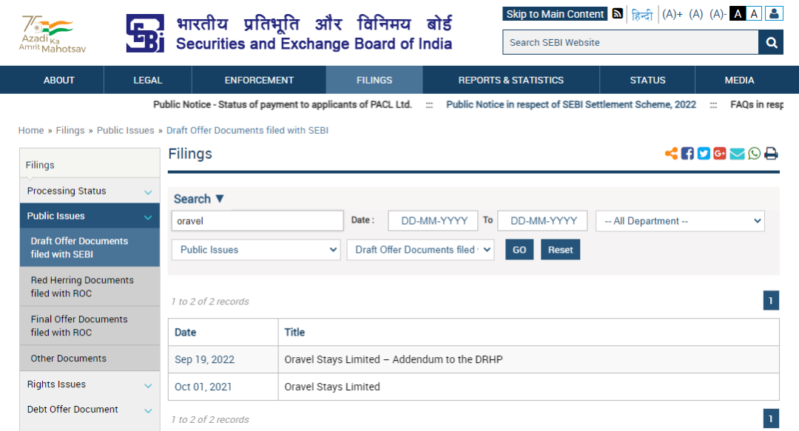Open the MEDIA menu

(x=739, y=80)
